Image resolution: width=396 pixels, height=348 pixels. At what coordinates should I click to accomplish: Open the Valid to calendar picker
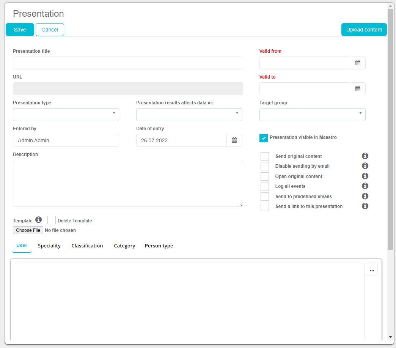pos(358,89)
